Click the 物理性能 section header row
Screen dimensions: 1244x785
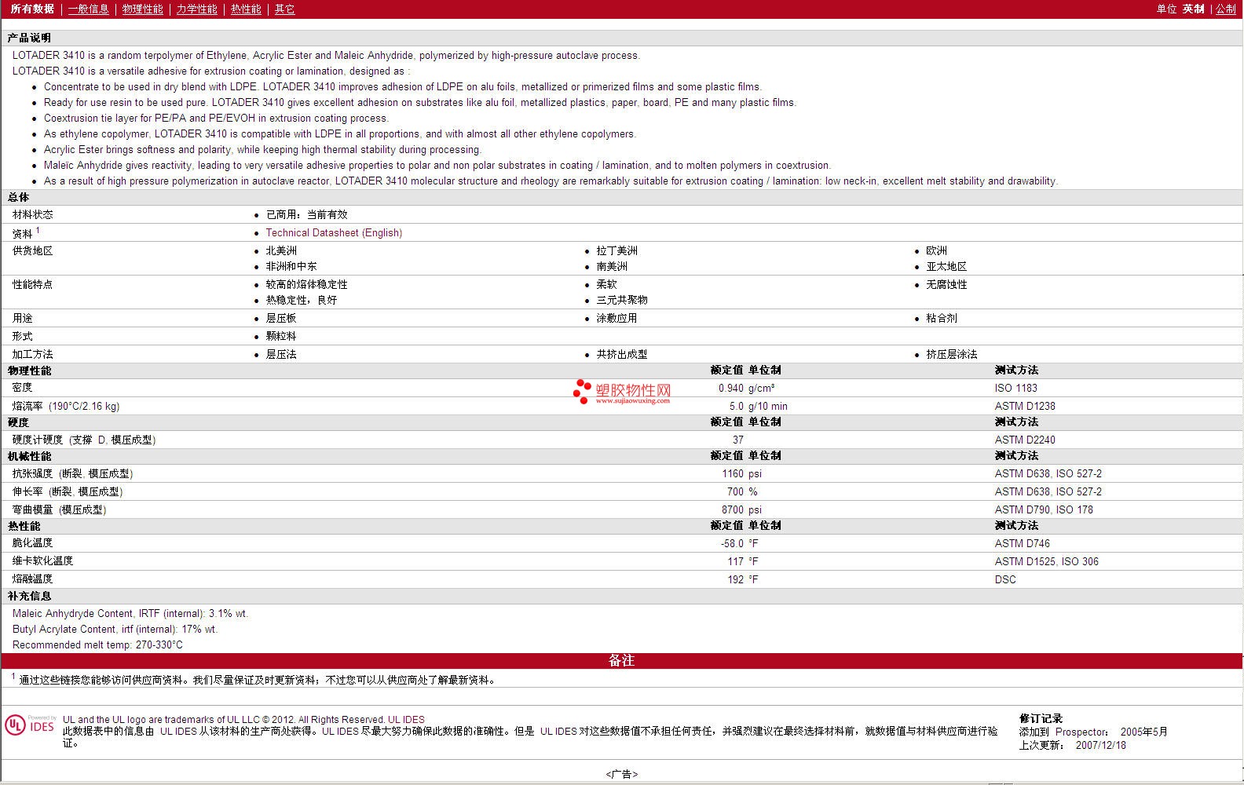click(x=621, y=370)
